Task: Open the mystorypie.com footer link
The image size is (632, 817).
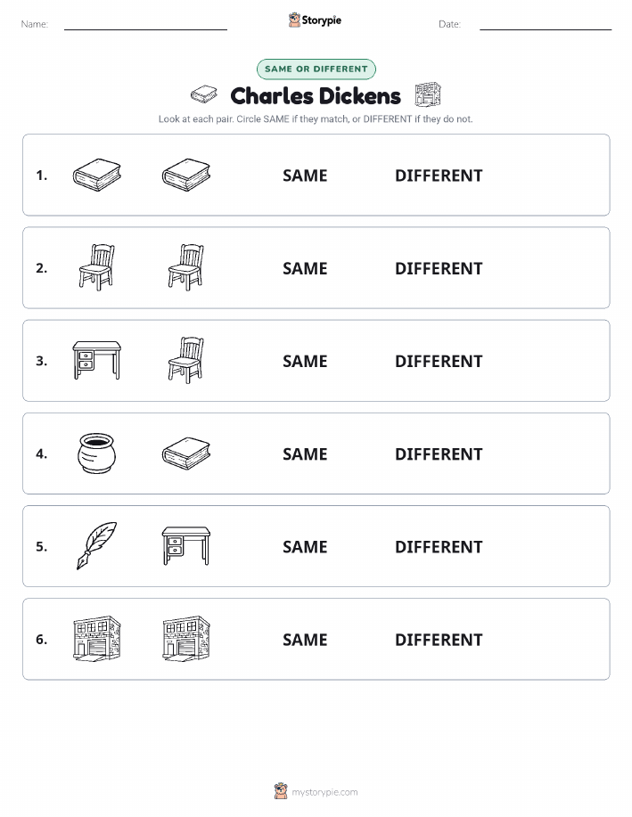Action: [x=324, y=792]
